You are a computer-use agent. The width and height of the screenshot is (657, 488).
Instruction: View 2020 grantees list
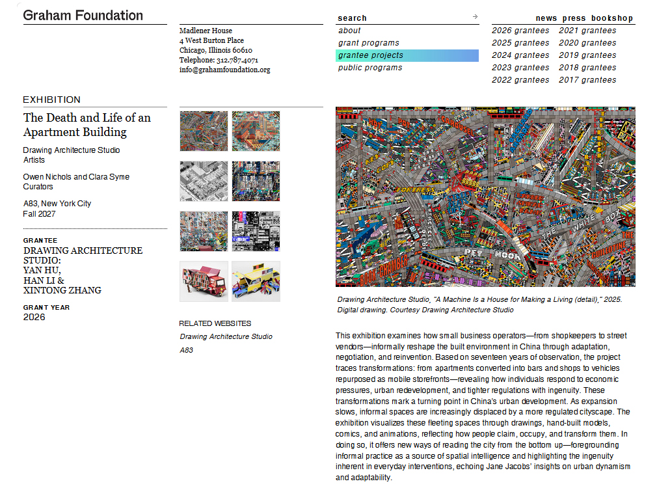coord(587,43)
